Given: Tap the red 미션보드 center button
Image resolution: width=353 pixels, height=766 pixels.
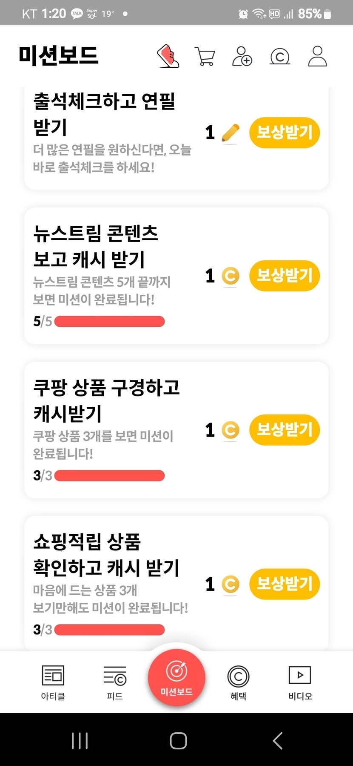Looking at the screenshot, I should pyautogui.click(x=176, y=677).
